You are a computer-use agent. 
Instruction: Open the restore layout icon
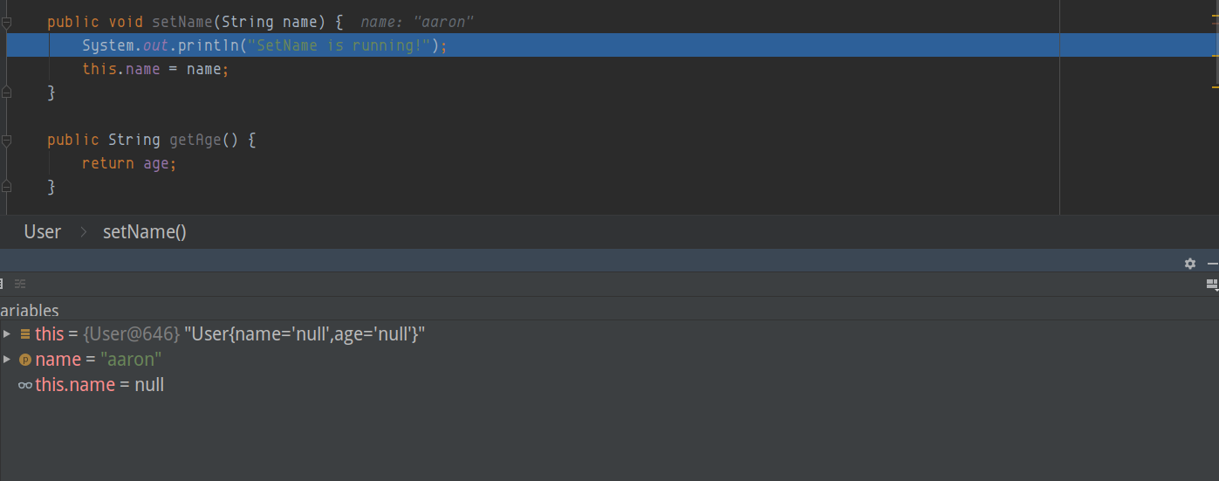1211,284
